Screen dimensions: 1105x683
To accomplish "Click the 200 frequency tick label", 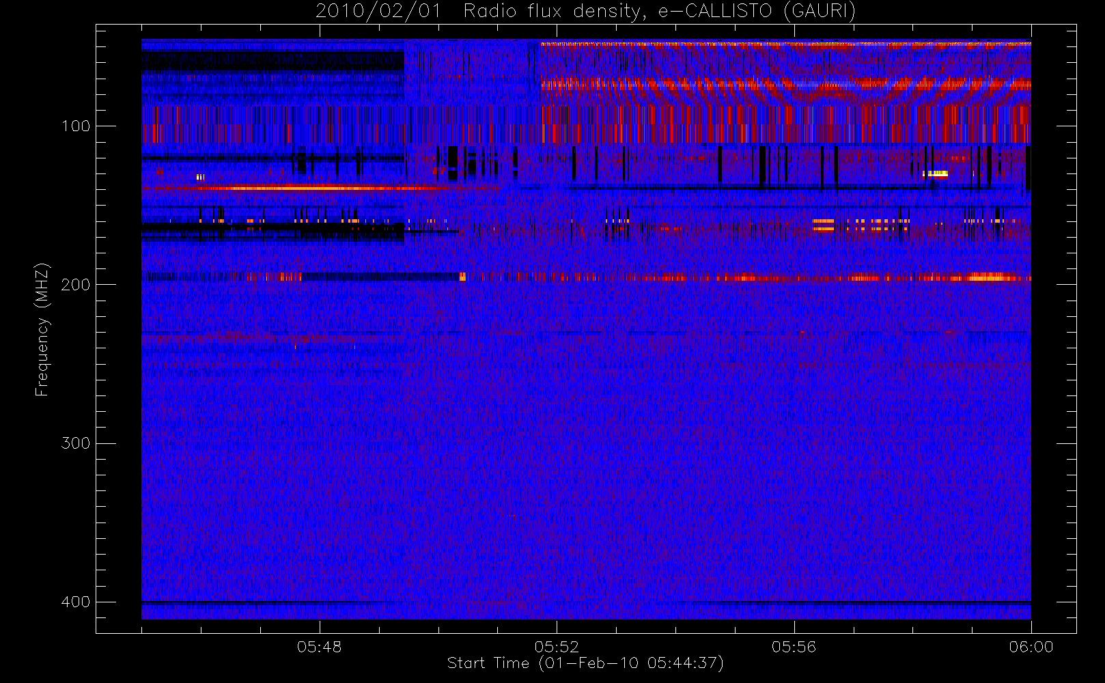I will (x=75, y=285).
